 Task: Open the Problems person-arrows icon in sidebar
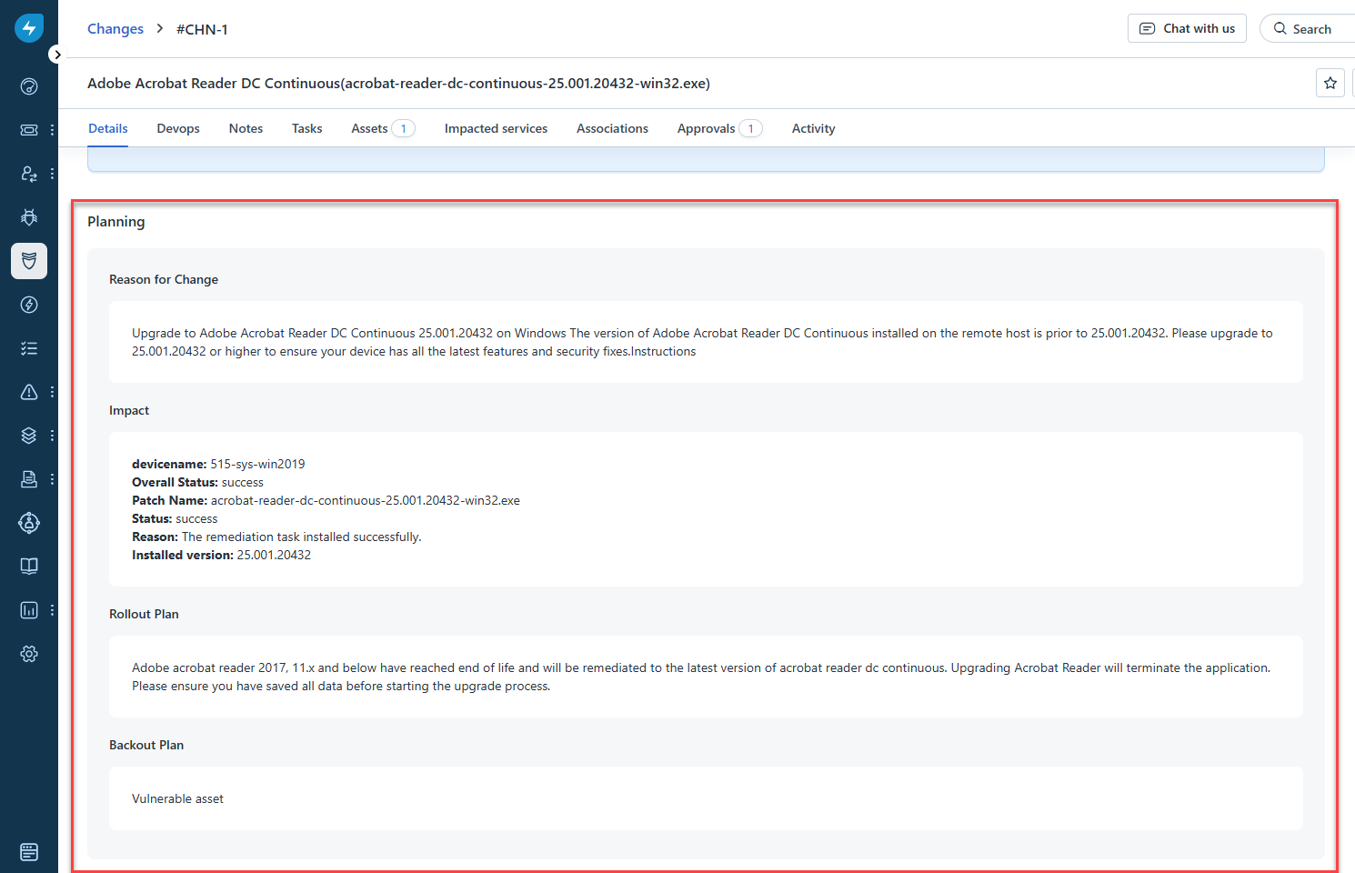click(x=29, y=174)
